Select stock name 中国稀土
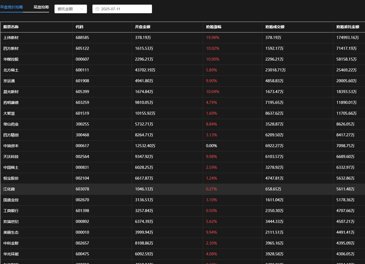365x264 pixels. click(11, 167)
